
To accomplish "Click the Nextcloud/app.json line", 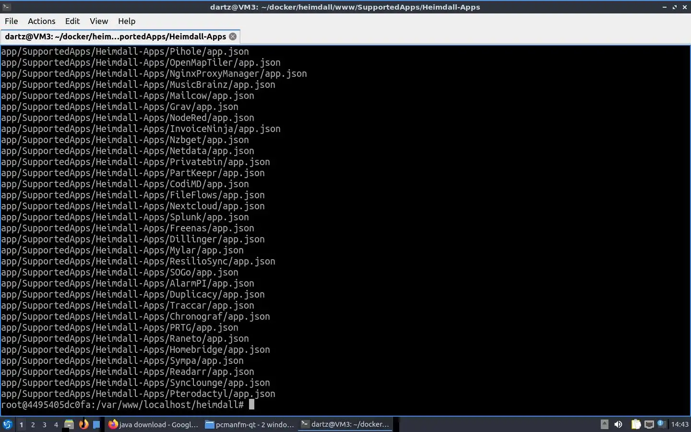I will tap(133, 206).
